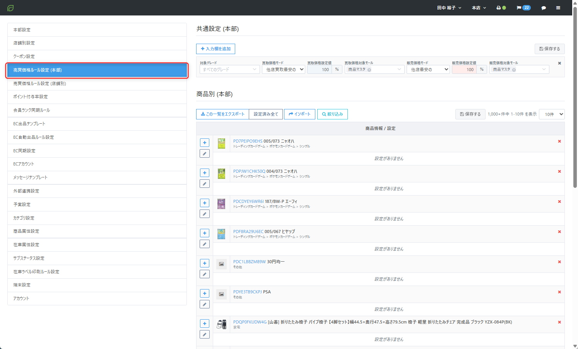Open the chat messages bubble icon

[x=543, y=8]
